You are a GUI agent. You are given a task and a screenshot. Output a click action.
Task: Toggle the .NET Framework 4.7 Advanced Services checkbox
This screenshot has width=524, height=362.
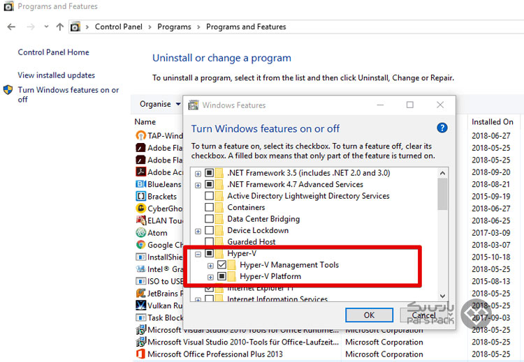tap(209, 184)
